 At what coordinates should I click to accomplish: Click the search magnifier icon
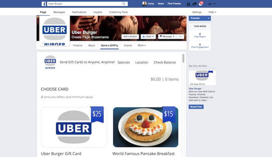(124, 4)
